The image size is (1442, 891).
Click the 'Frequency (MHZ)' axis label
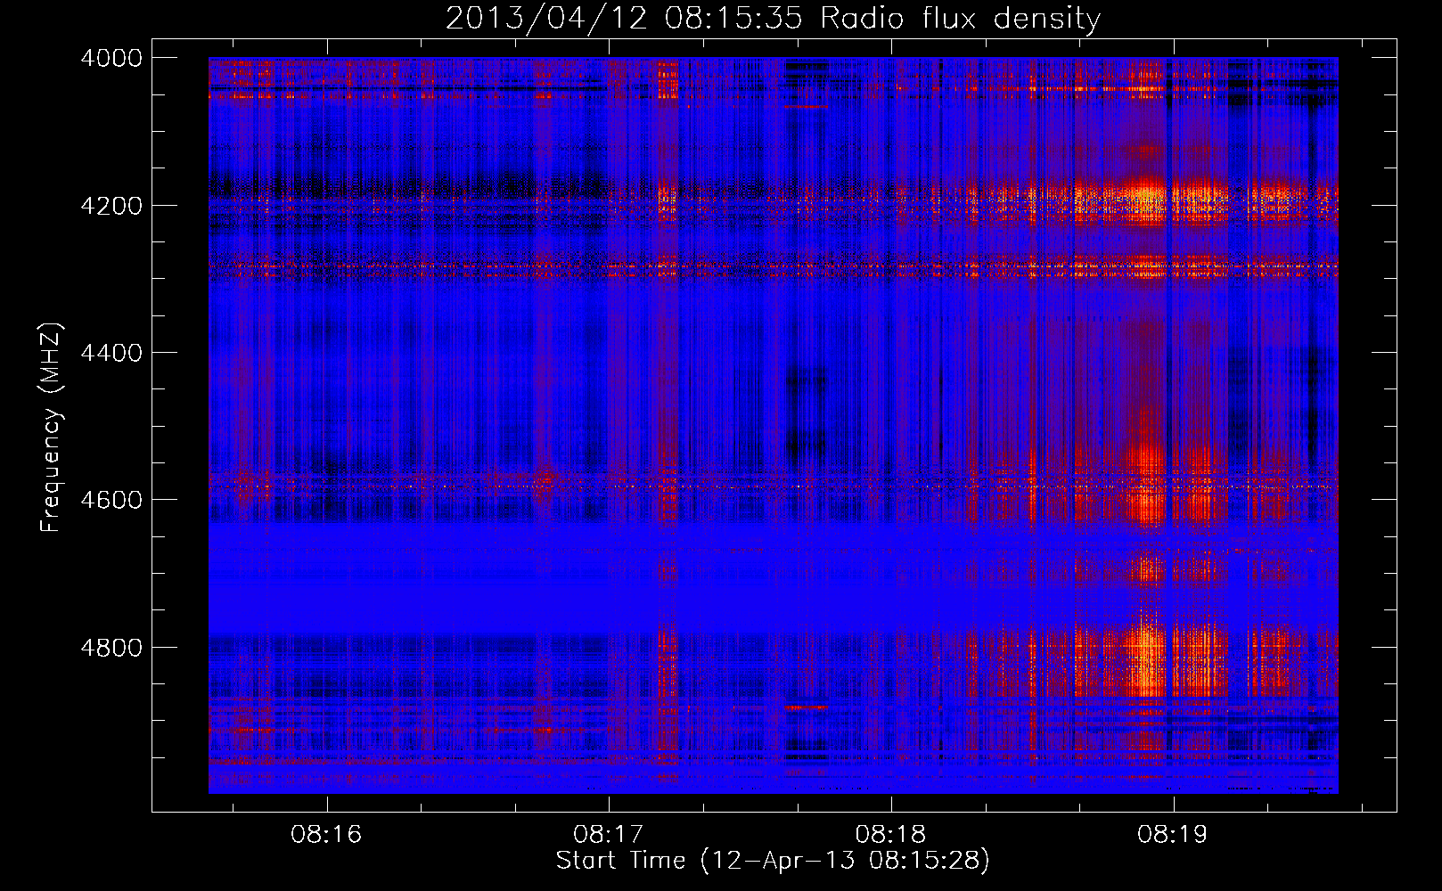tap(51, 428)
